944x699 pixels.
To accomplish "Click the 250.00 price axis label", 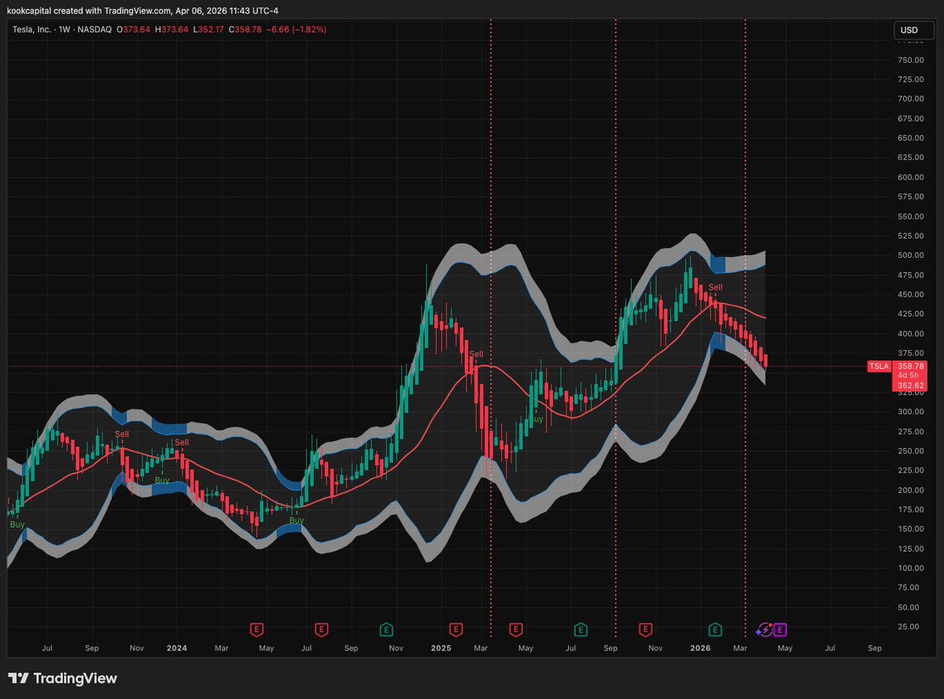I will coord(909,451).
